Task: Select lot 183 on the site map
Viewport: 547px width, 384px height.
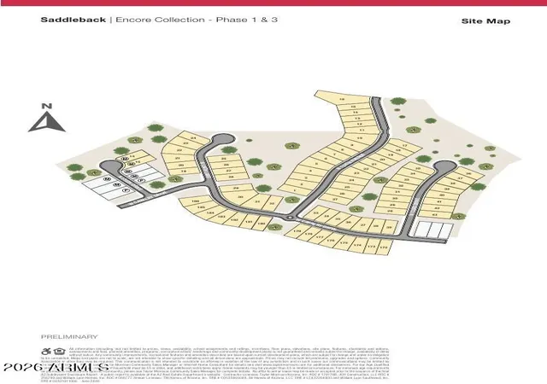Action: 221,217
